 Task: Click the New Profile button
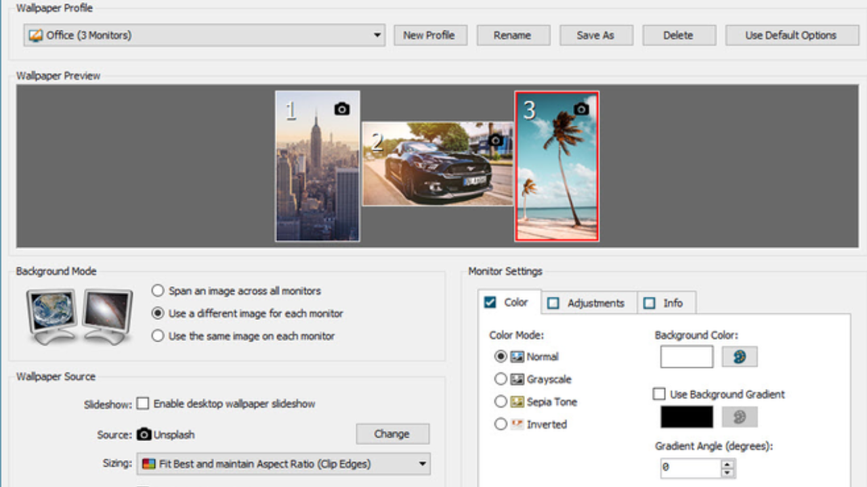click(430, 35)
